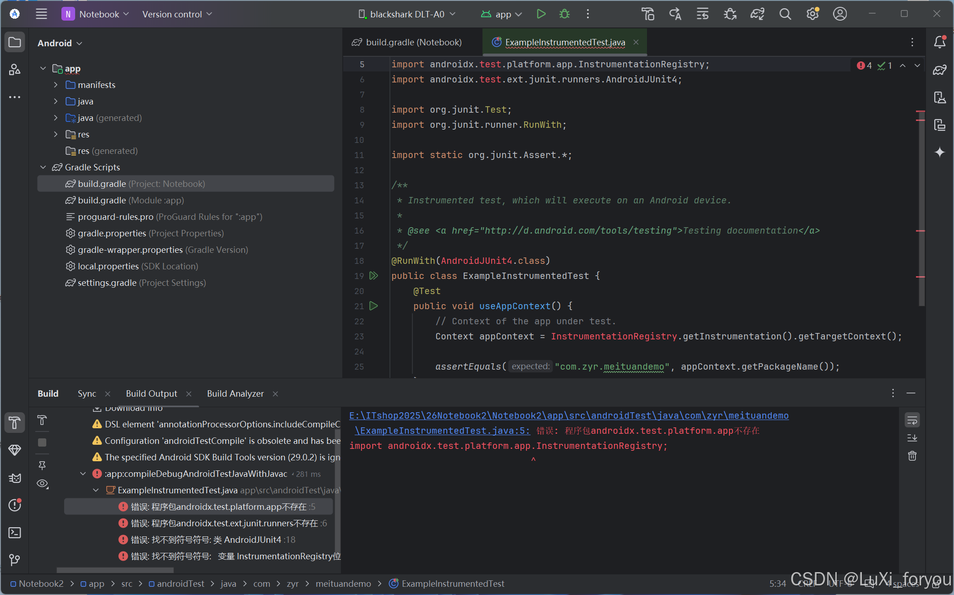Switch to the Build Analyzer tab
The width and height of the screenshot is (954, 595).
(x=235, y=393)
